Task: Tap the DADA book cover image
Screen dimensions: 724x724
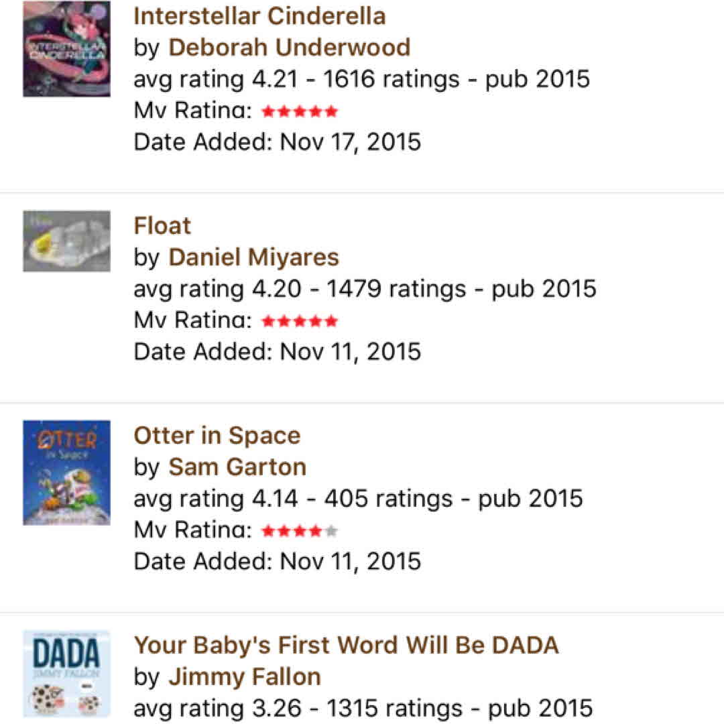Action: pos(66,674)
